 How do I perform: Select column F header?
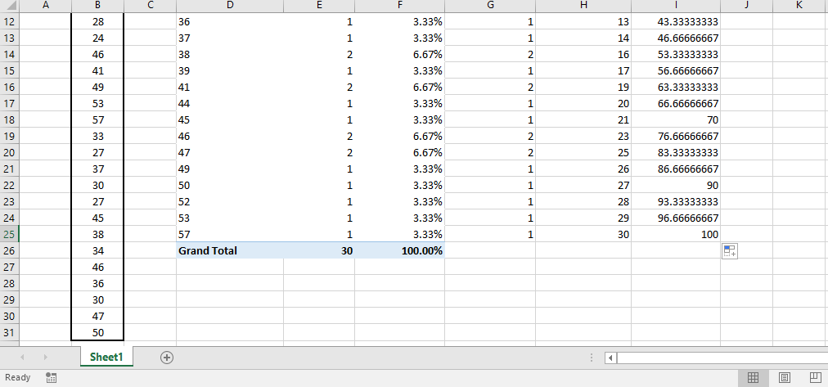[x=399, y=6]
